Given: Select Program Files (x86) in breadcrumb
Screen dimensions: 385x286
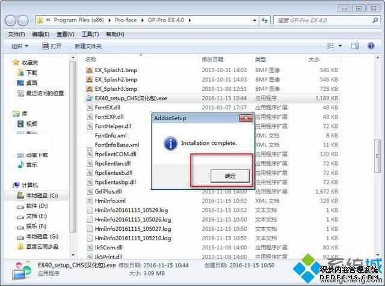Looking at the screenshot, I should (79, 20).
